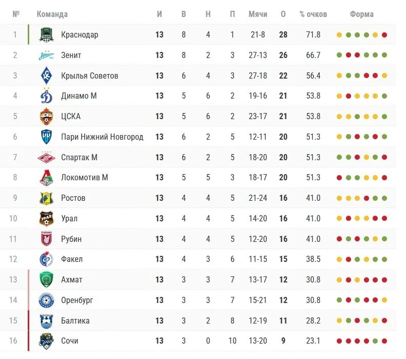Viewport: 406px width, 359px height.
Task: Open the Пари Нижний Новгород team link
Action: click(102, 137)
